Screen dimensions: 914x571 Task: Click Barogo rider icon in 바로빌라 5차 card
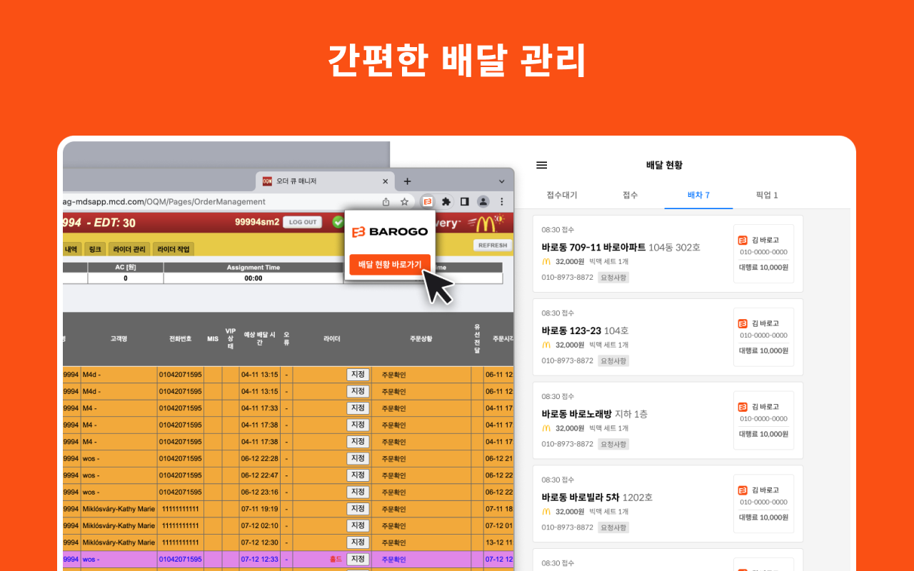tap(743, 490)
